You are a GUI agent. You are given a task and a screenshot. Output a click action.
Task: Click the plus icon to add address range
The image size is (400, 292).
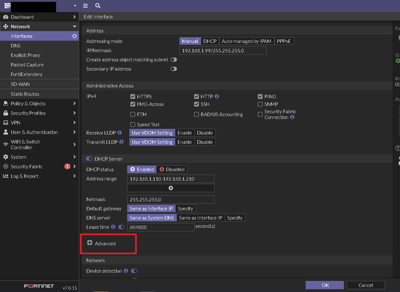coord(171,188)
